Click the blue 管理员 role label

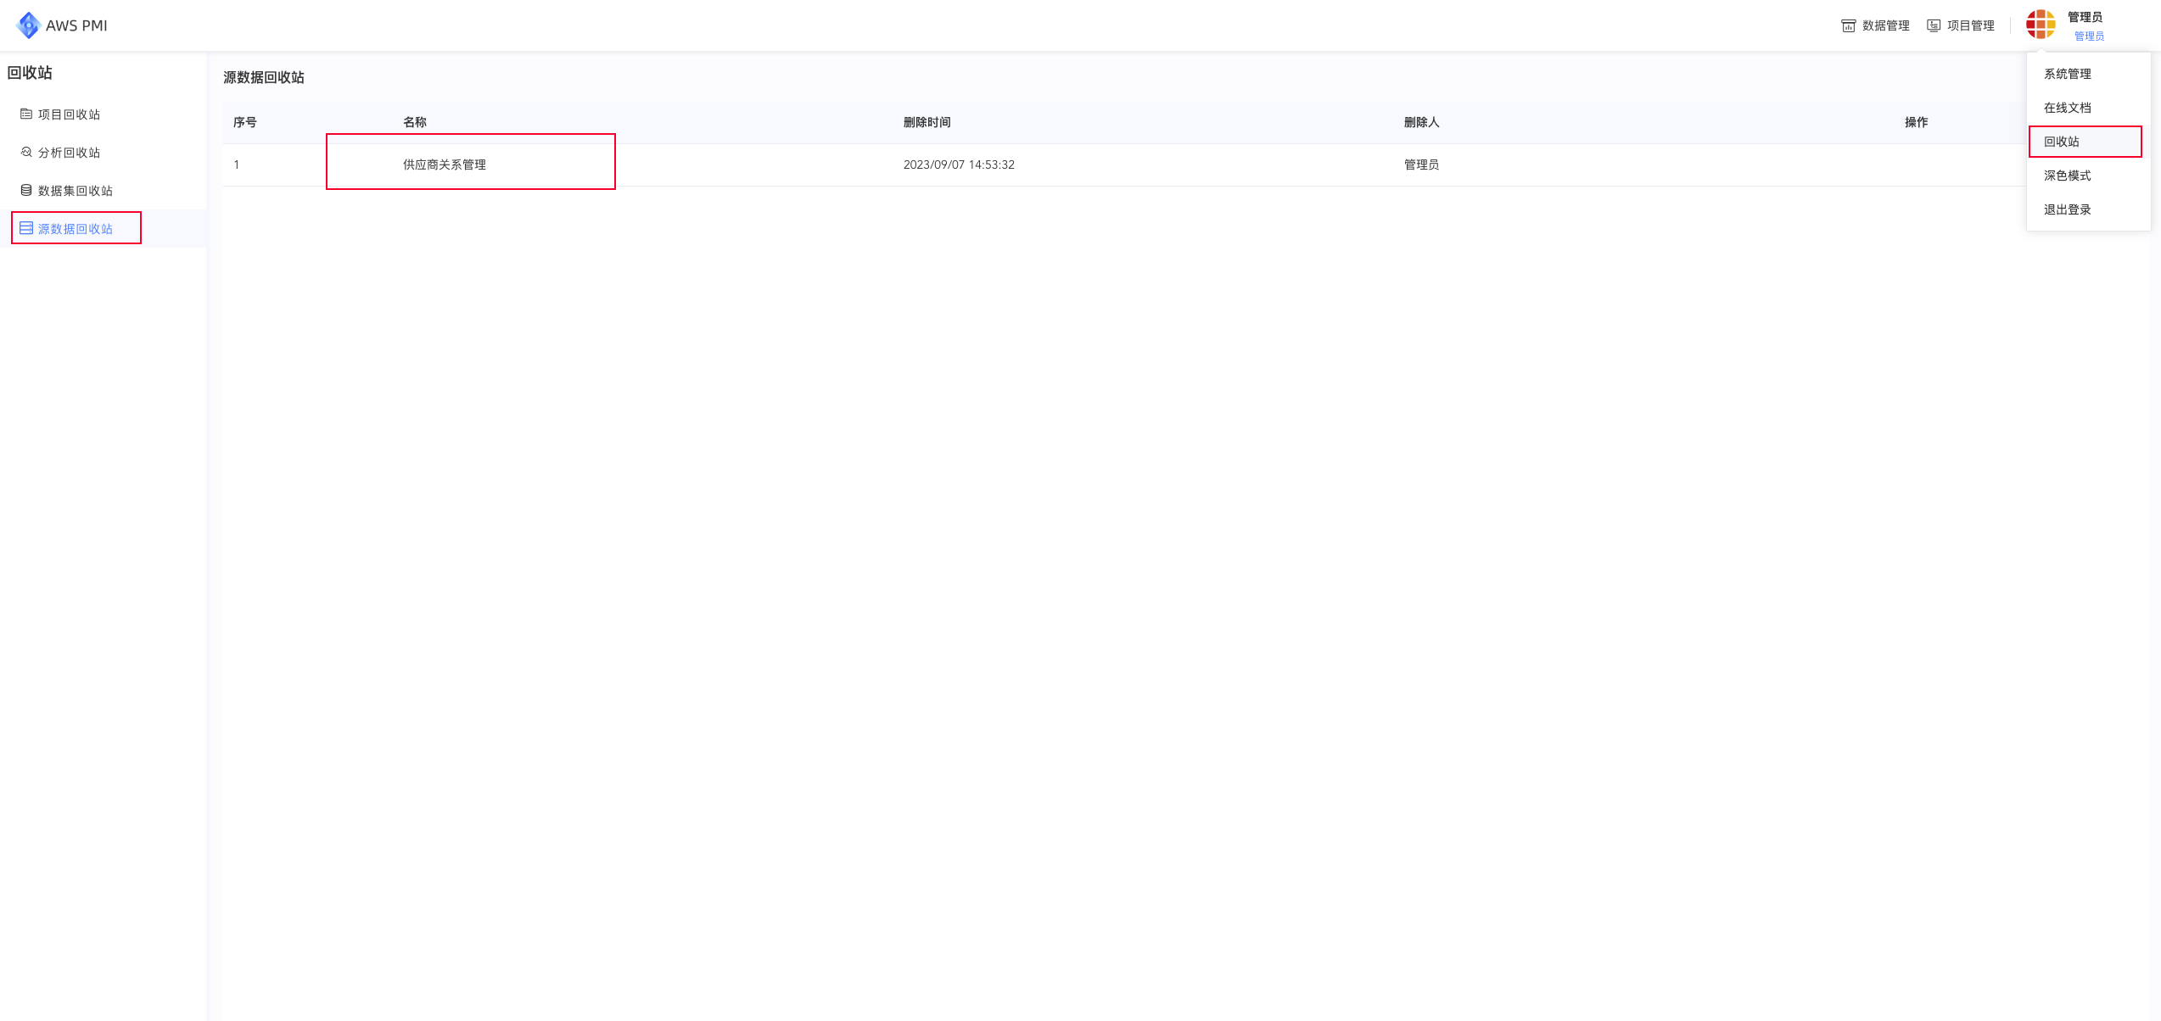[x=2089, y=36]
